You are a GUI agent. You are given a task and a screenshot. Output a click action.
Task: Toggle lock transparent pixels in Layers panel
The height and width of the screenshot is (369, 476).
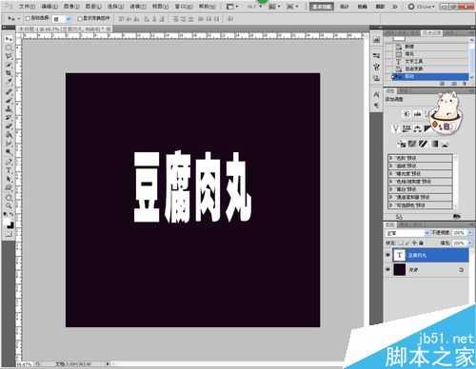click(401, 243)
